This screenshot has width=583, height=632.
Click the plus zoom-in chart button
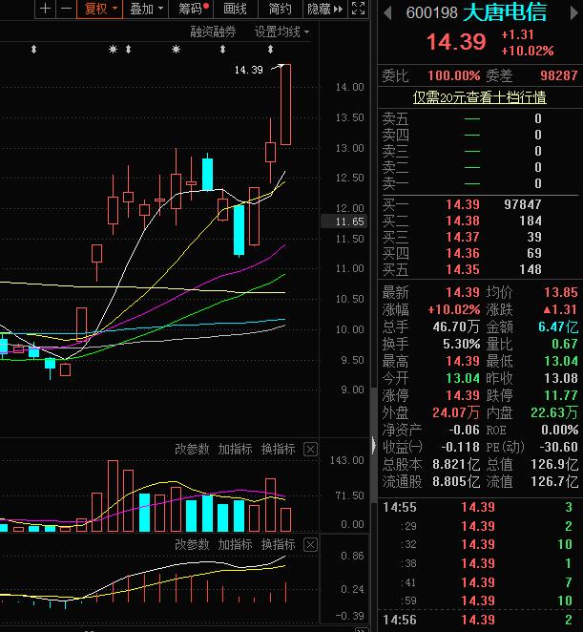pos(46,9)
